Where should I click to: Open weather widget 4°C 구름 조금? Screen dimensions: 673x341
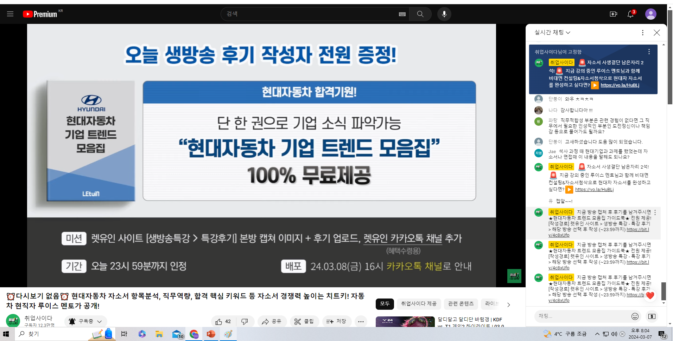[x=565, y=334]
